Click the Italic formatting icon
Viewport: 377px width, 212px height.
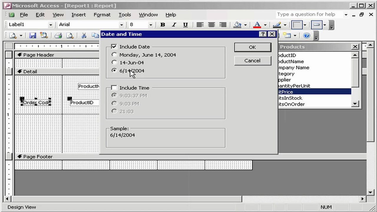(174, 25)
